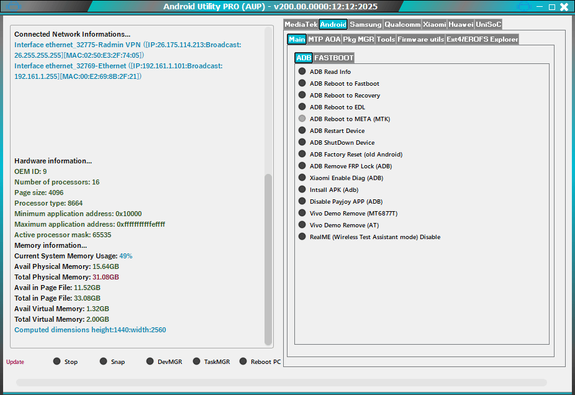Click the 'Number of processors: 16' line
The image size is (575, 395).
57,182
